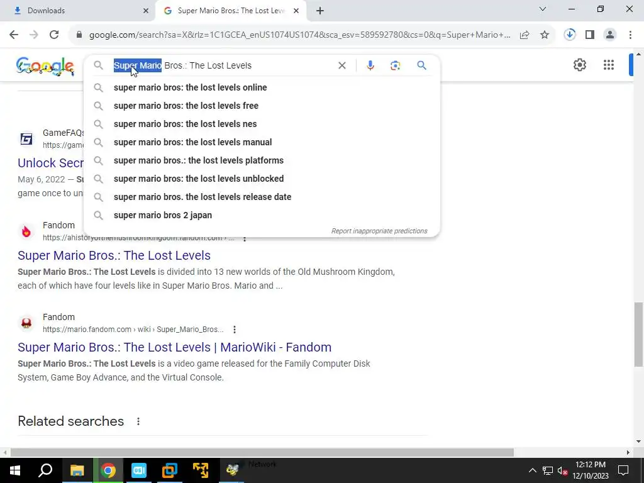Share this page from address bar
The height and width of the screenshot is (483, 644).
(x=525, y=35)
